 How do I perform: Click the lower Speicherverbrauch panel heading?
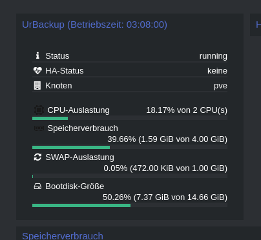63,235
